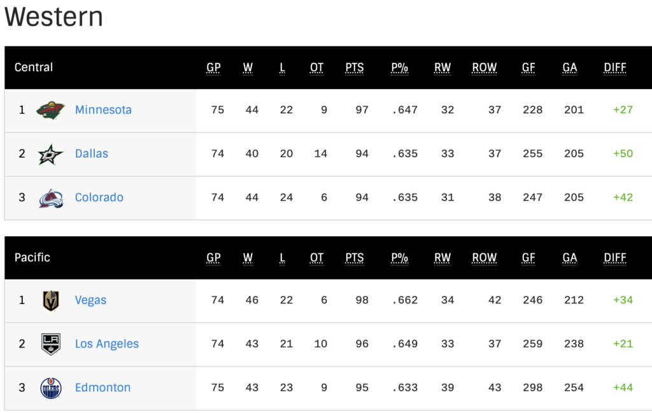The width and height of the screenshot is (652, 413).
Task: Click the Vegas Golden Knights logo
Action: pyautogui.click(x=51, y=300)
